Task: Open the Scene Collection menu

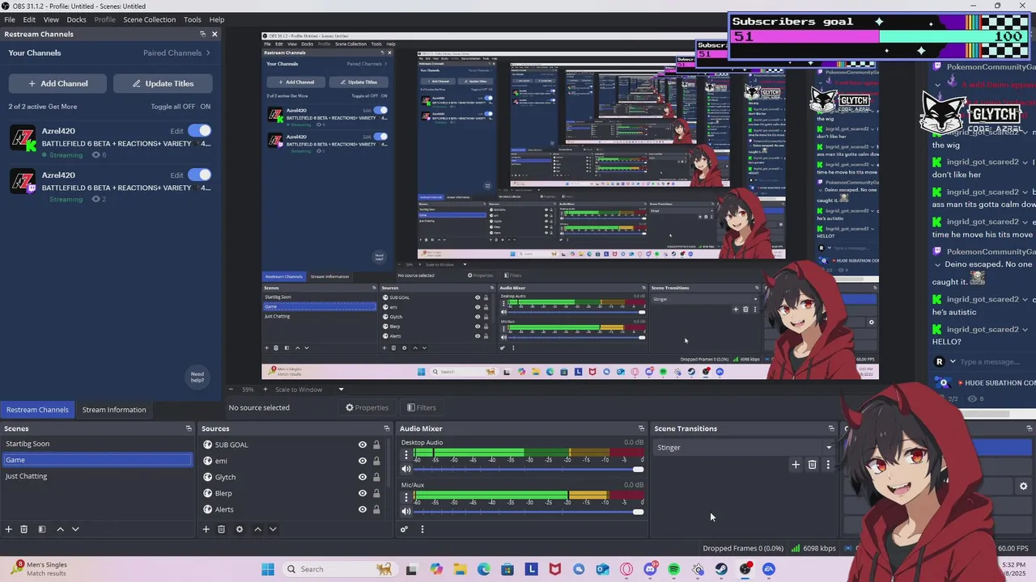Action: 149,19
